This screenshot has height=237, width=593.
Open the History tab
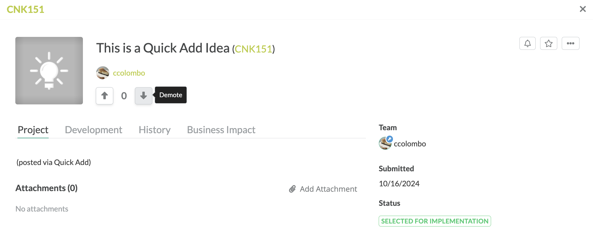click(154, 130)
